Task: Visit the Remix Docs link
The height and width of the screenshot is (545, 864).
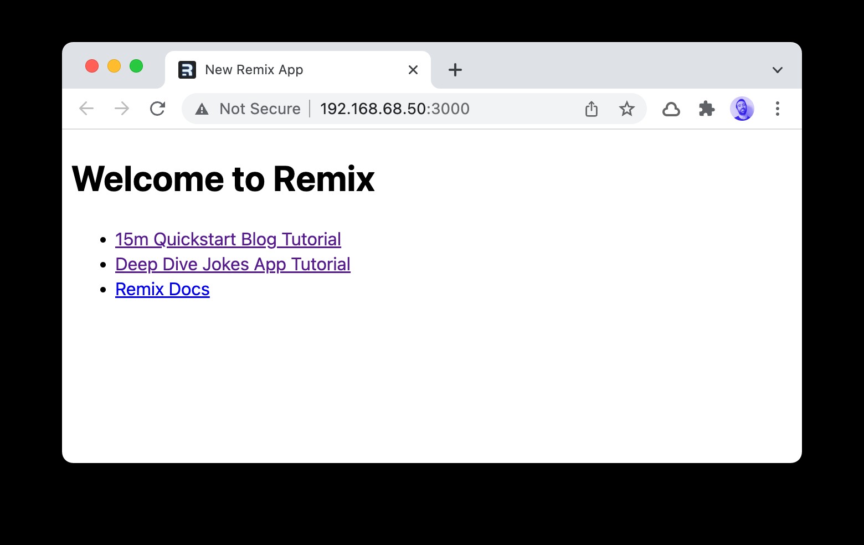Action: pos(162,289)
